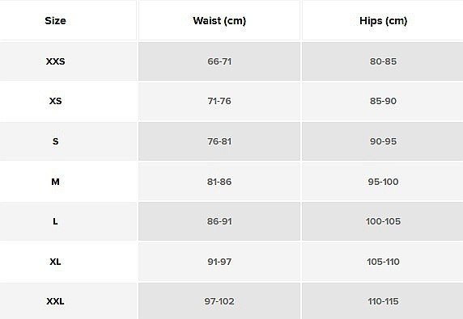Select the XL size row label
Viewport: 463px width, 319px height.
tap(55, 262)
